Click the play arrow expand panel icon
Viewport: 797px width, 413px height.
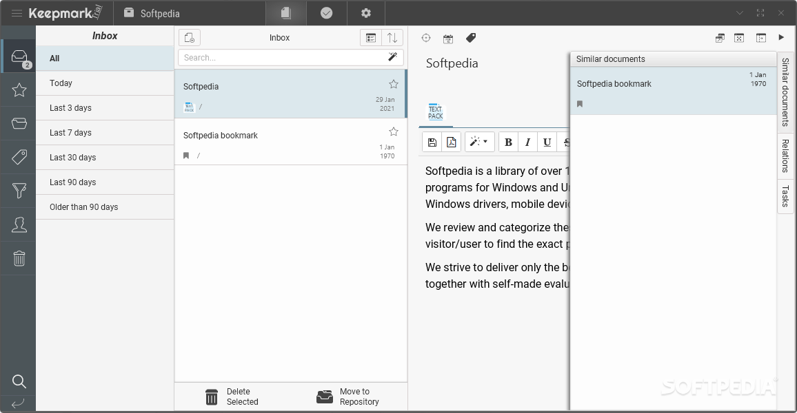tap(781, 37)
